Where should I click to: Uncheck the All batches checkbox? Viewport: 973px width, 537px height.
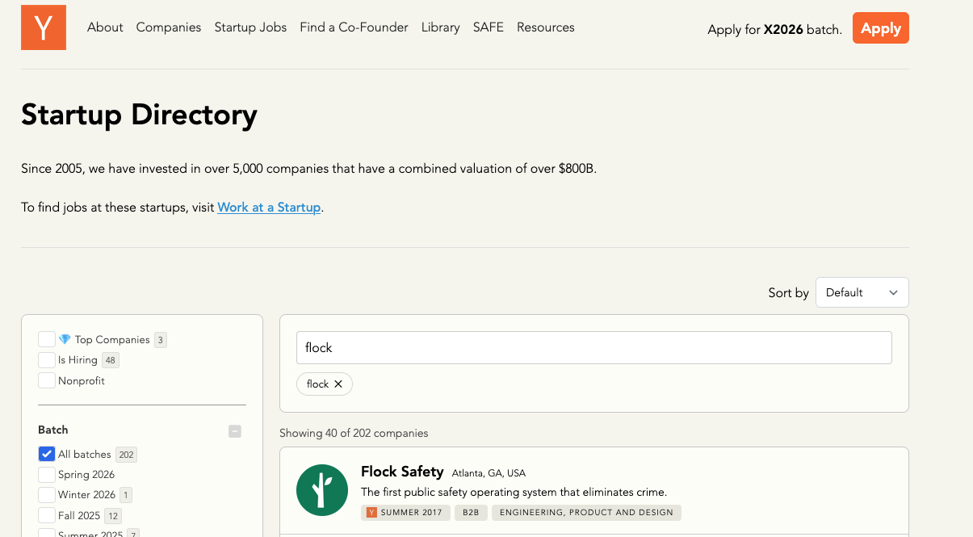point(47,455)
